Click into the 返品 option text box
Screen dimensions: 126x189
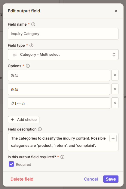pos(59,89)
